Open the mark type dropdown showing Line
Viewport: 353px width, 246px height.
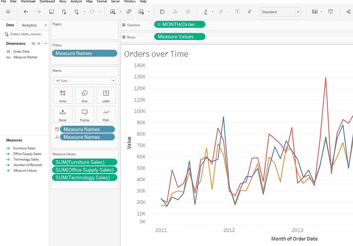click(113, 80)
